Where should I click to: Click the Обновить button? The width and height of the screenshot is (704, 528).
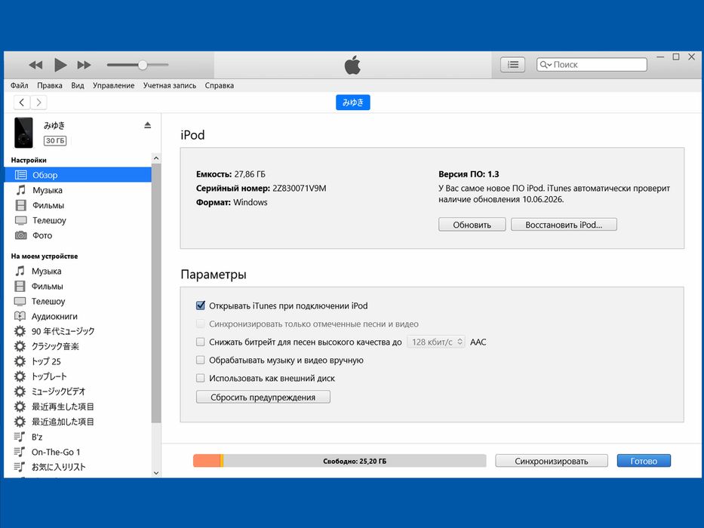[x=472, y=225]
